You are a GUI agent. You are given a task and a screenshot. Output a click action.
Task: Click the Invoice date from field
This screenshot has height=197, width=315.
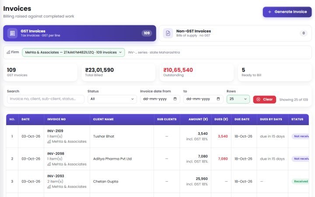click(x=160, y=99)
